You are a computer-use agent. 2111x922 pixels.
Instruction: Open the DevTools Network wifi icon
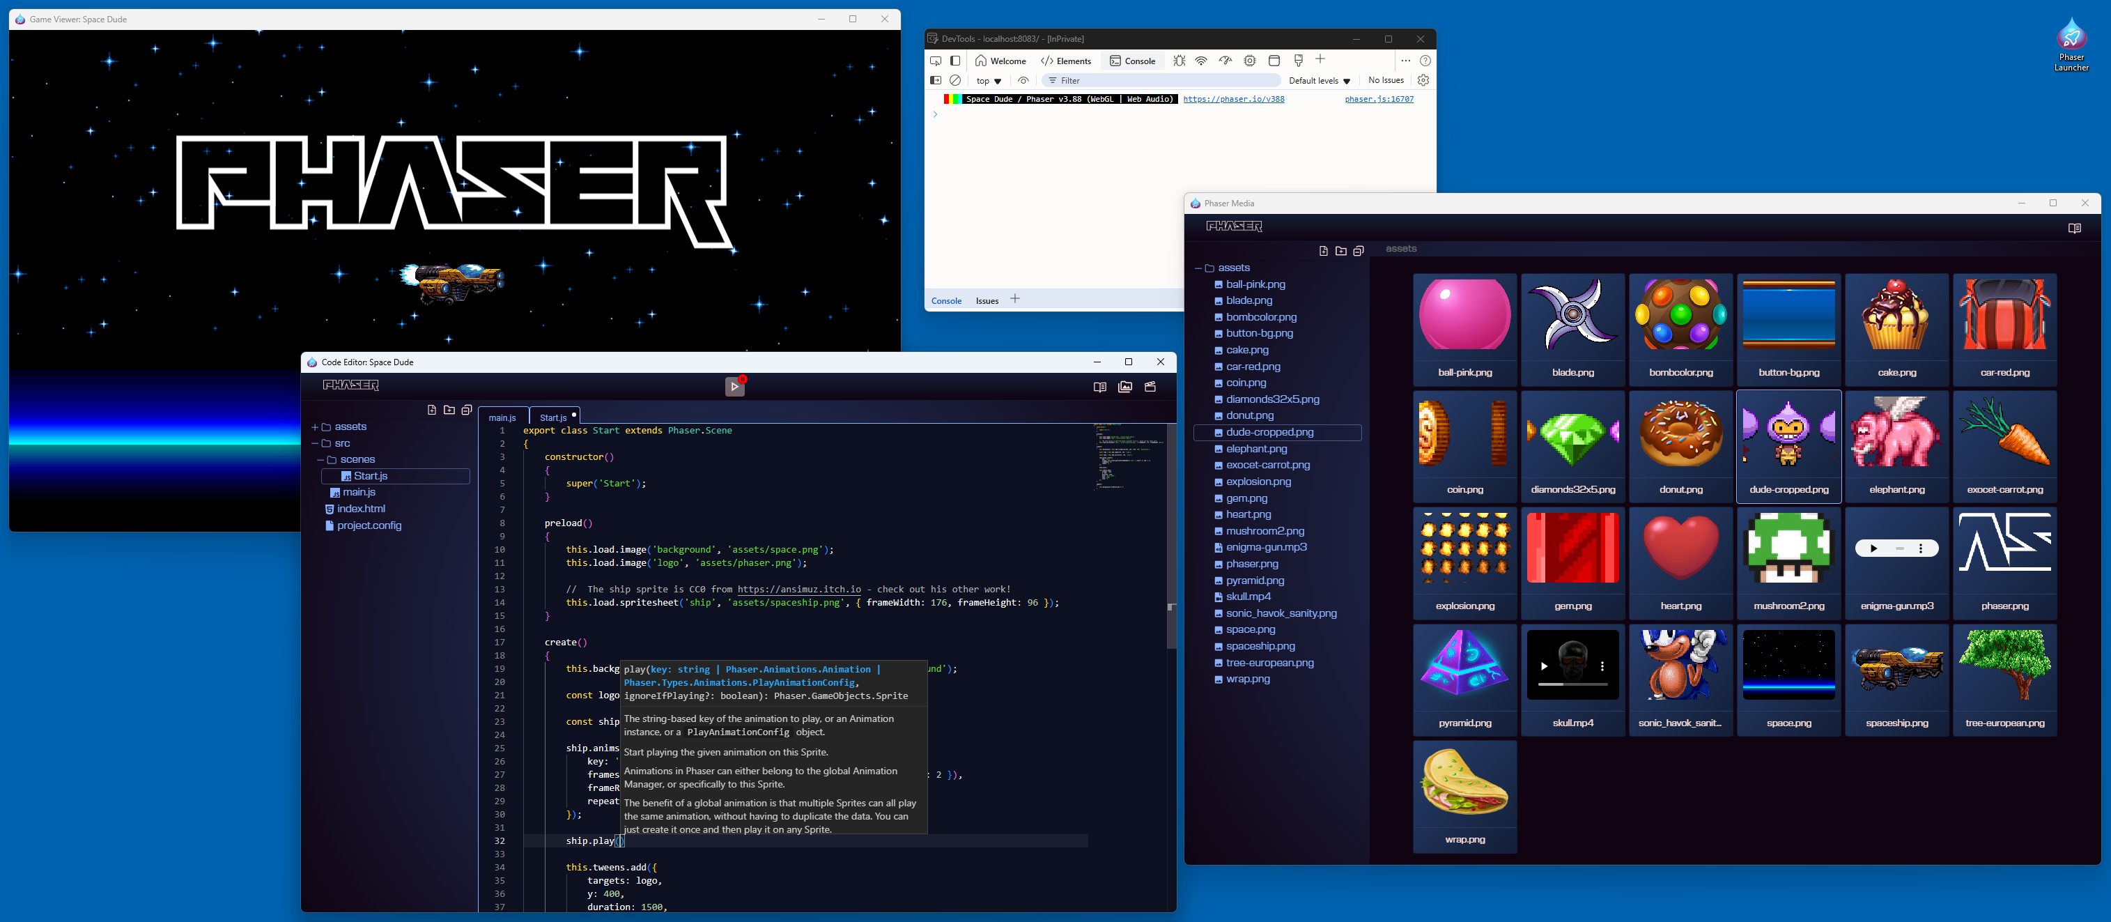tap(1200, 61)
